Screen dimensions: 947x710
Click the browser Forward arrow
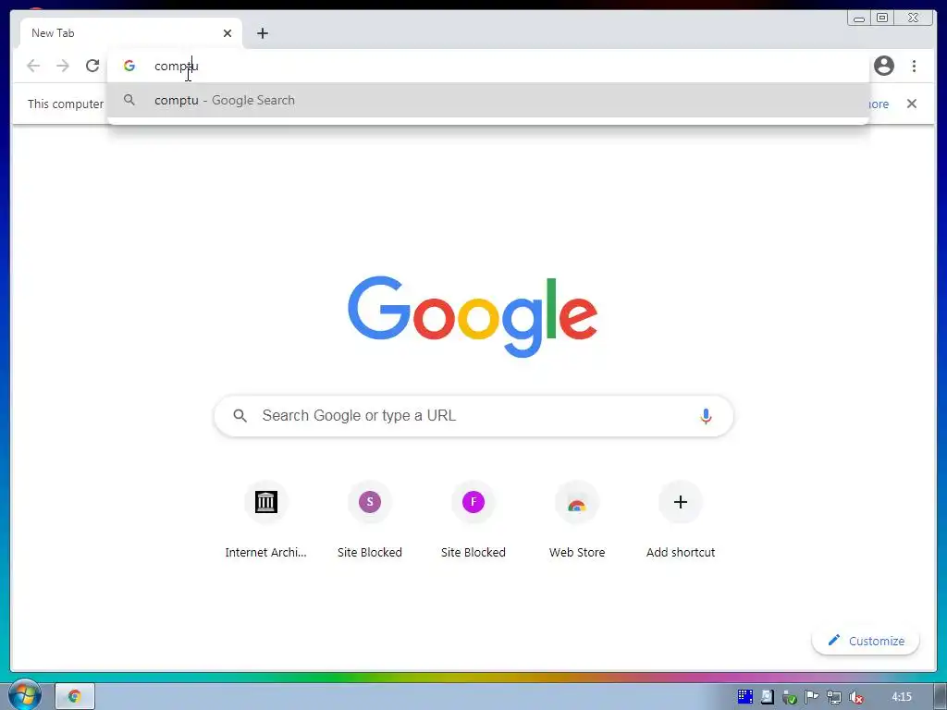(x=63, y=66)
